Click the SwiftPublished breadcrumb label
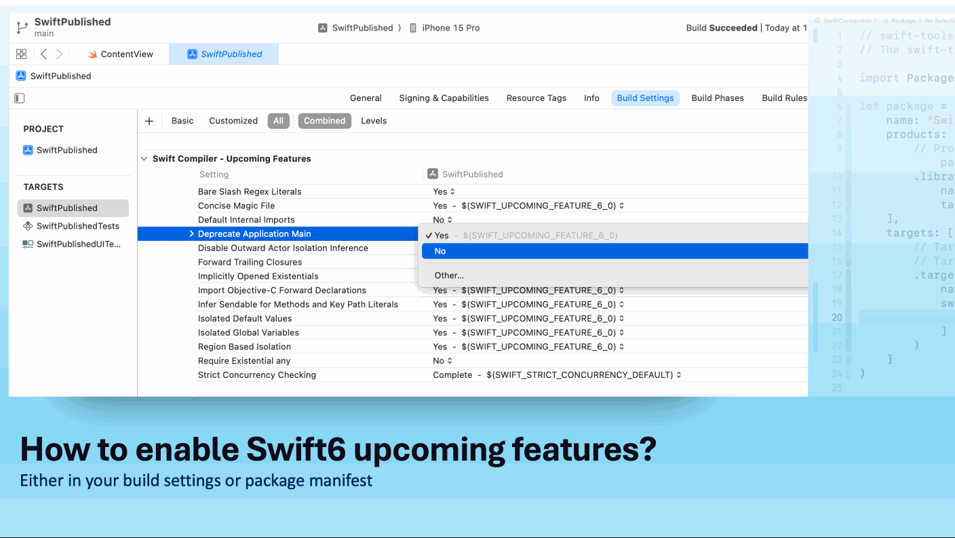955x538 pixels. [x=60, y=76]
